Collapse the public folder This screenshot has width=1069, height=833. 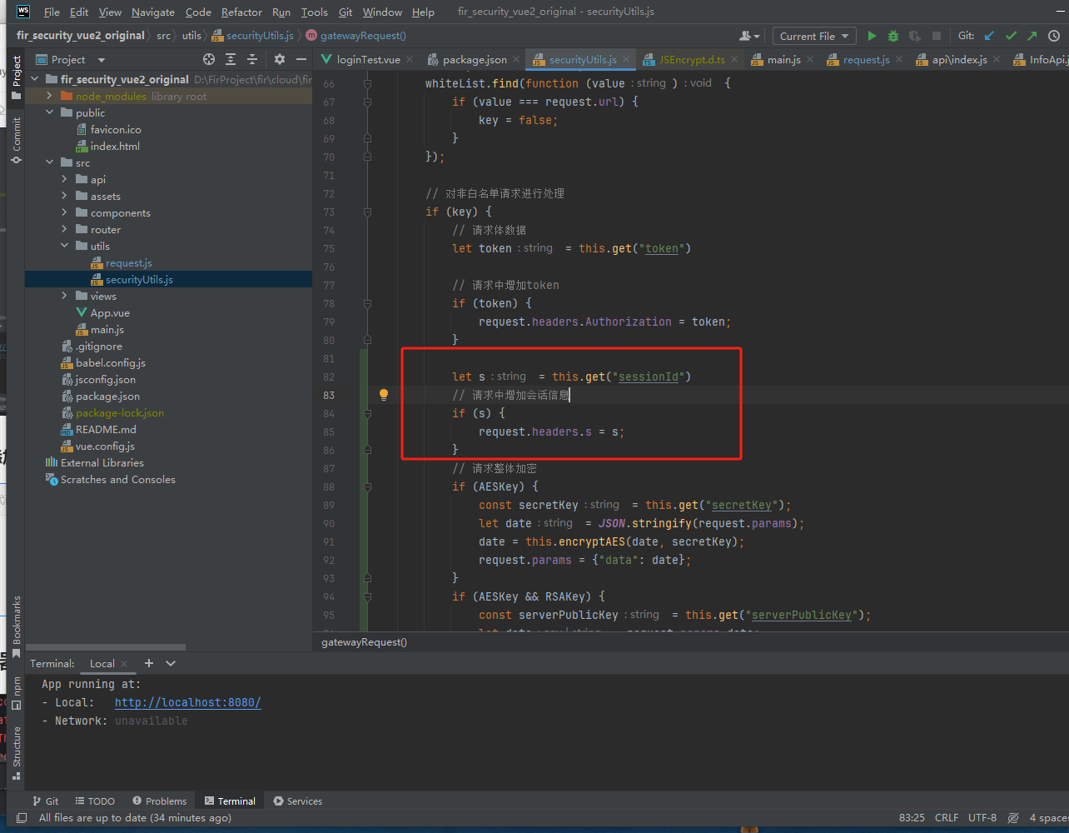click(x=49, y=112)
